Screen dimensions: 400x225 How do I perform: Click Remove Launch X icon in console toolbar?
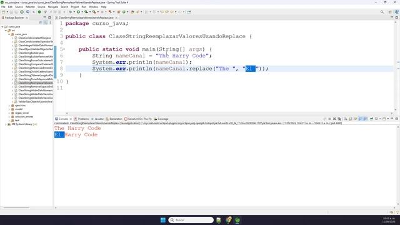[334, 119]
